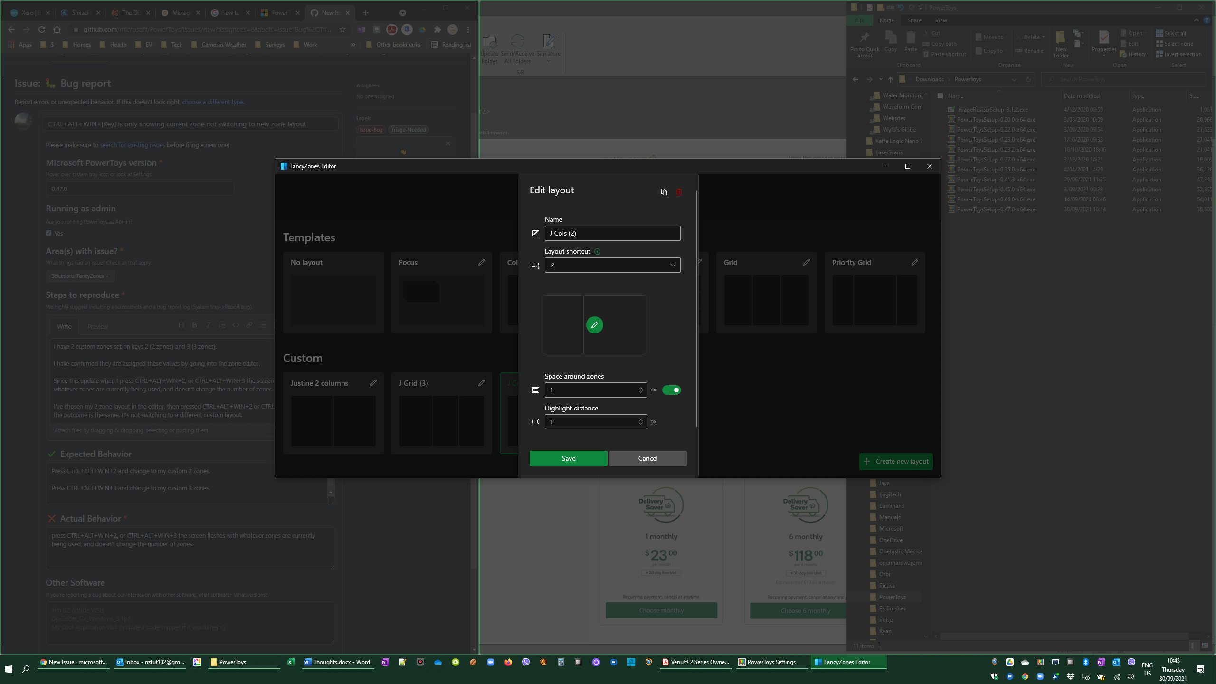Bookmark the GitHub tab with the star
Screen dimensions: 1216x684
click(342, 29)
